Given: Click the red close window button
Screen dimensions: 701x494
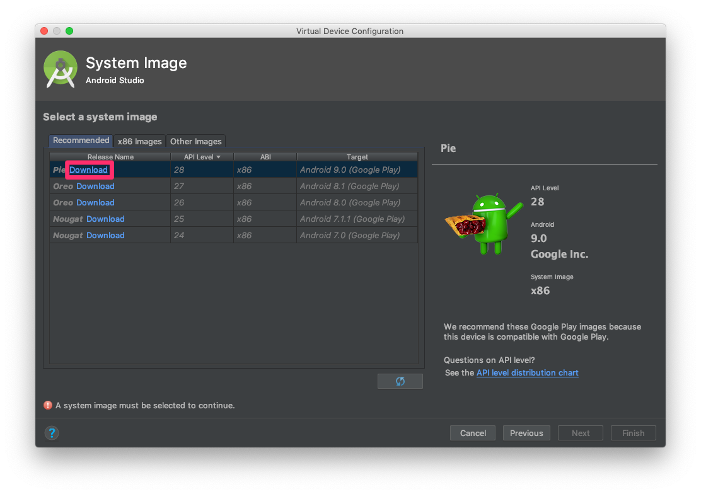Looking at the screenshot, I should pyautogui.click(x=44, y=31).
